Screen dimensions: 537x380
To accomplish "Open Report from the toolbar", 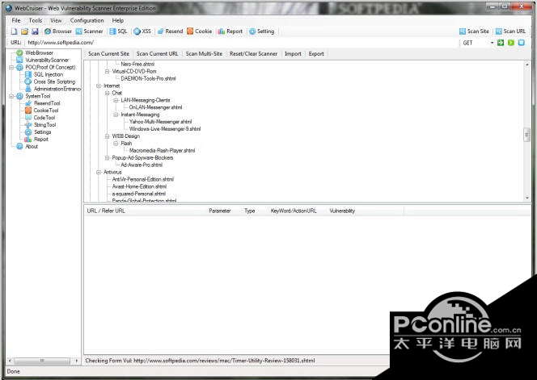I will click(230, 31).
